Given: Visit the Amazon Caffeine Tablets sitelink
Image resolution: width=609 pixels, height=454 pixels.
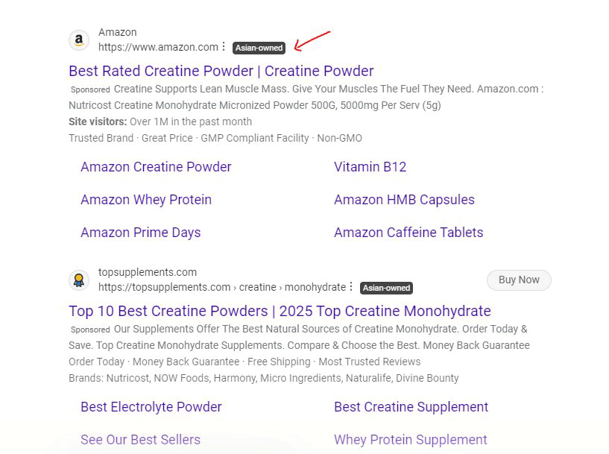Looking at the screenshot, I should [408, 233].
